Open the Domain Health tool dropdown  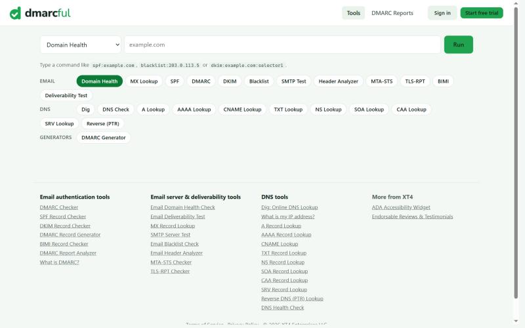[81, 45]
